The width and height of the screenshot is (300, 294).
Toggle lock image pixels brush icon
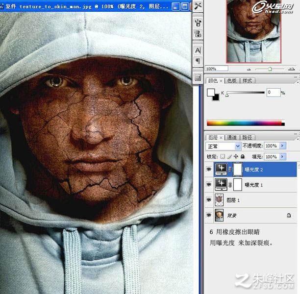tap(229, 156)
